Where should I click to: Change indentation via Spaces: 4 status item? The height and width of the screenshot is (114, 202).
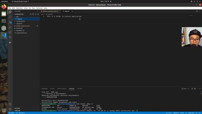point(176,113)
